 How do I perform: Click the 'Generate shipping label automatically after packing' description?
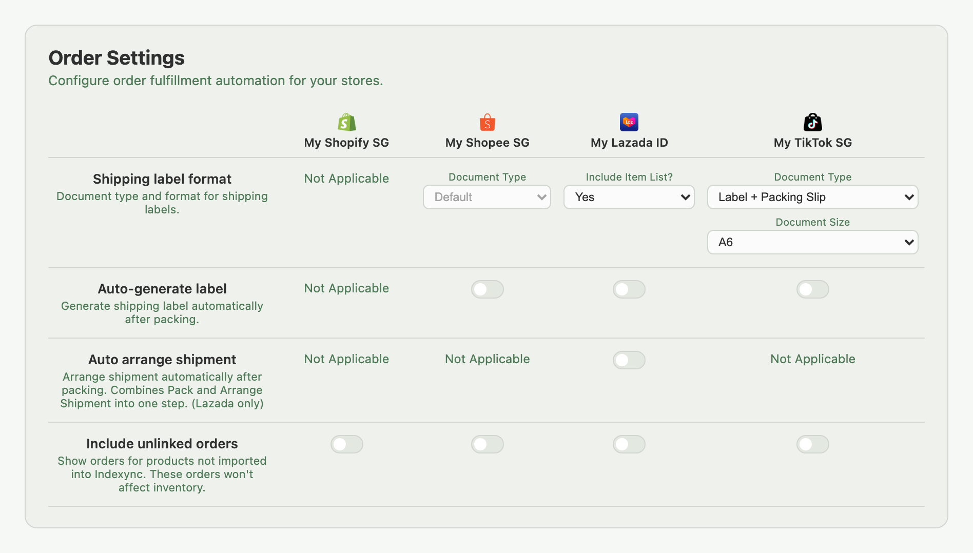162,312
